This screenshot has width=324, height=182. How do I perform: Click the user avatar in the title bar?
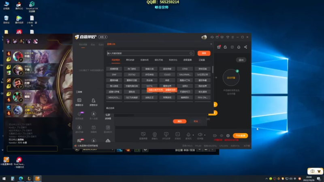point(204,37)
